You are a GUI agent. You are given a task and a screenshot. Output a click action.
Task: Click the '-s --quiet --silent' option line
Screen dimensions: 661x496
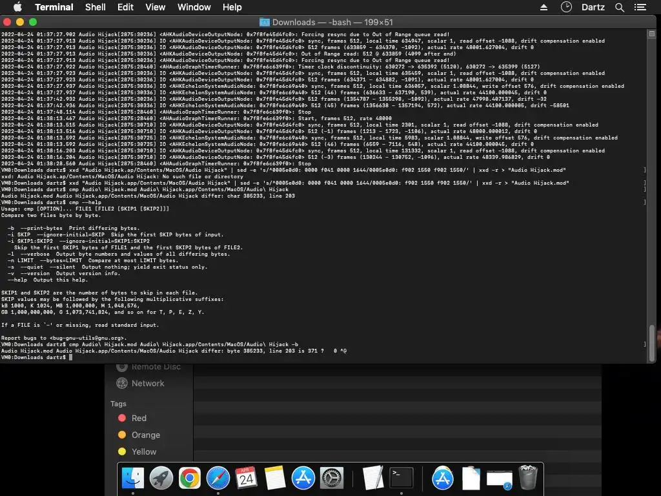pos(107,267)
